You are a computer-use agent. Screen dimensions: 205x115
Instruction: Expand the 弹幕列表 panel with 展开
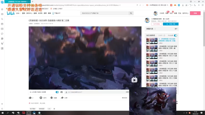pos(176,29)
